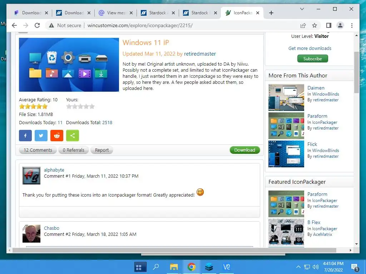The image size is (366, 274).
Task: Open Chrome side panel icon
Action: coord(329,25)
